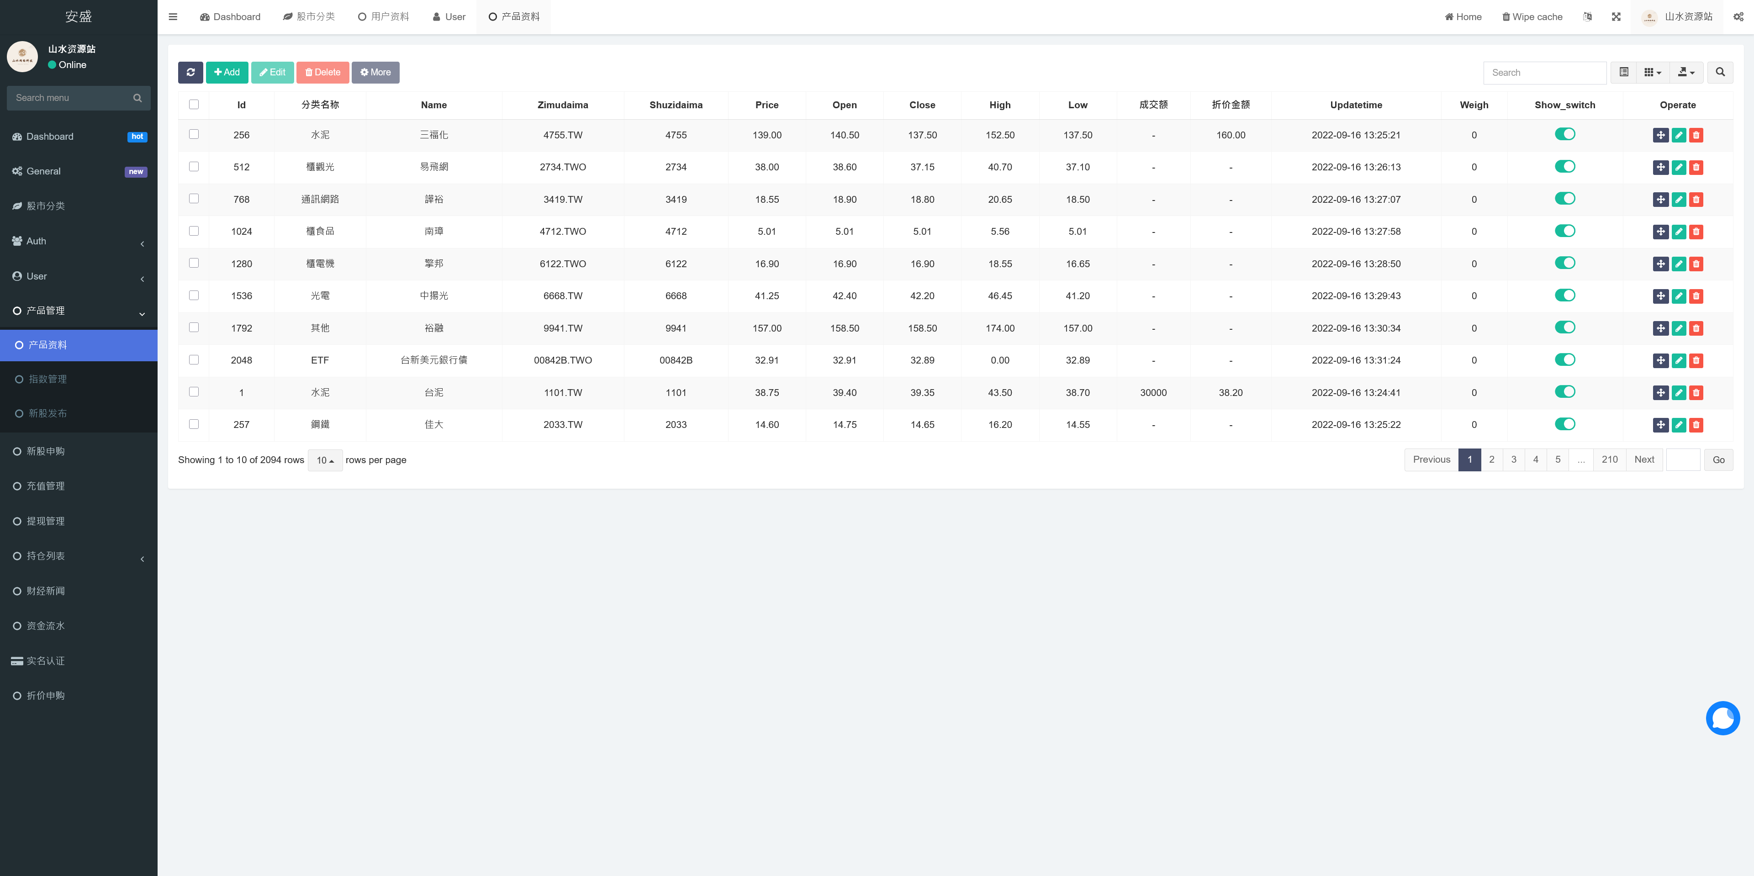Click the hamburger sidebar toggle icon
The image size is (1754, 876).
(x=173, y=17)
